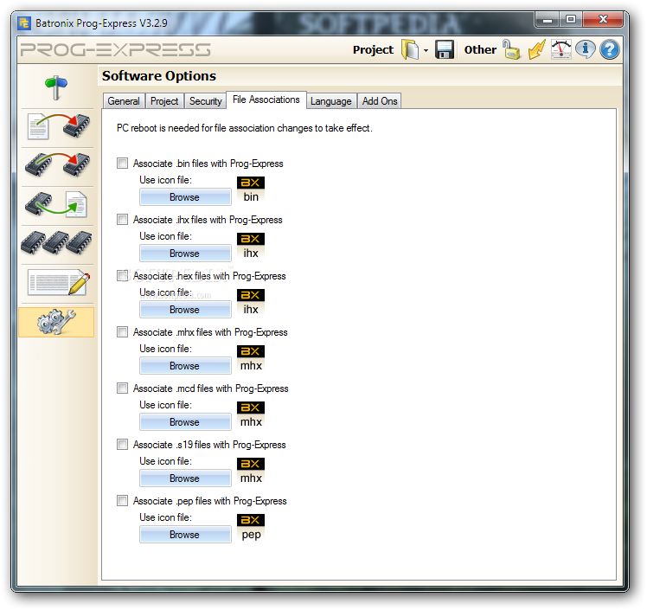
Task: Save project with floppy disk icon
Action: coord(445,49)
